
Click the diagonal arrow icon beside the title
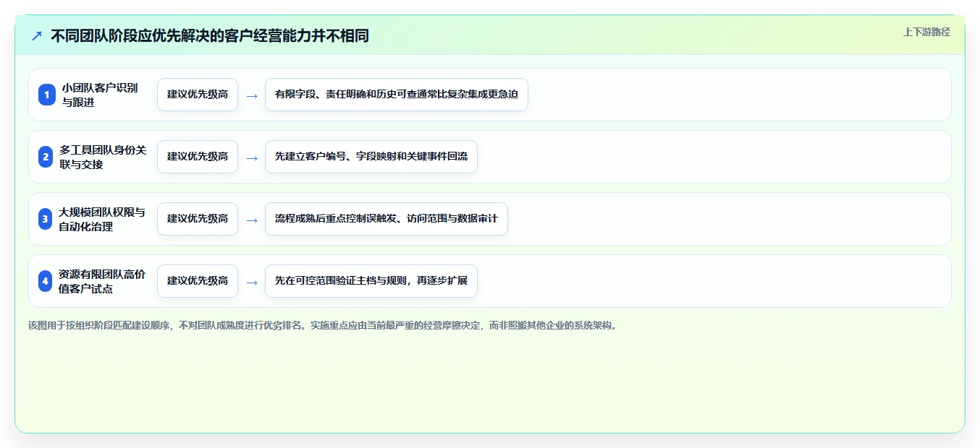pyautogui.click(x=37, y=36)
